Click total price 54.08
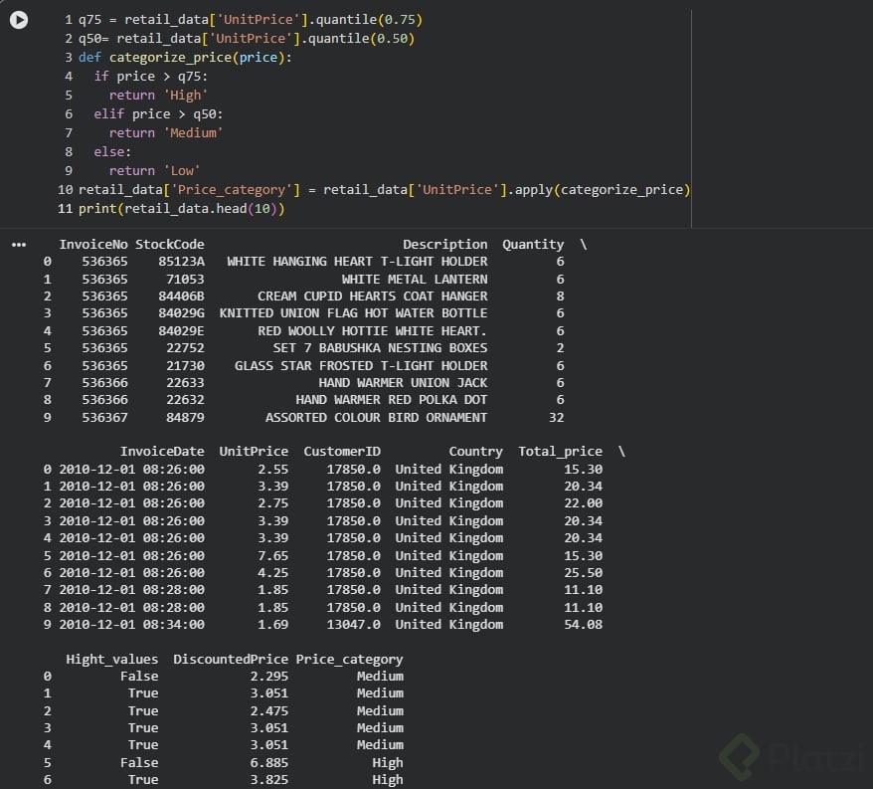Screen dimensions: 873x789 (583, 625)
